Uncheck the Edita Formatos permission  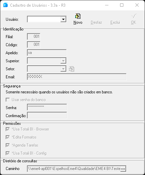point(8,137)
